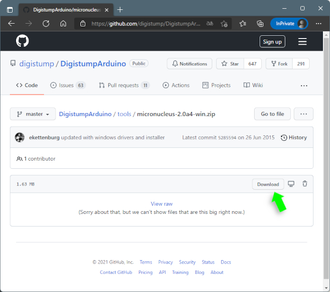The height and width of the screenshot is (292, 330).
Task: Open the API footer link
Action: [x=162, y=272]
